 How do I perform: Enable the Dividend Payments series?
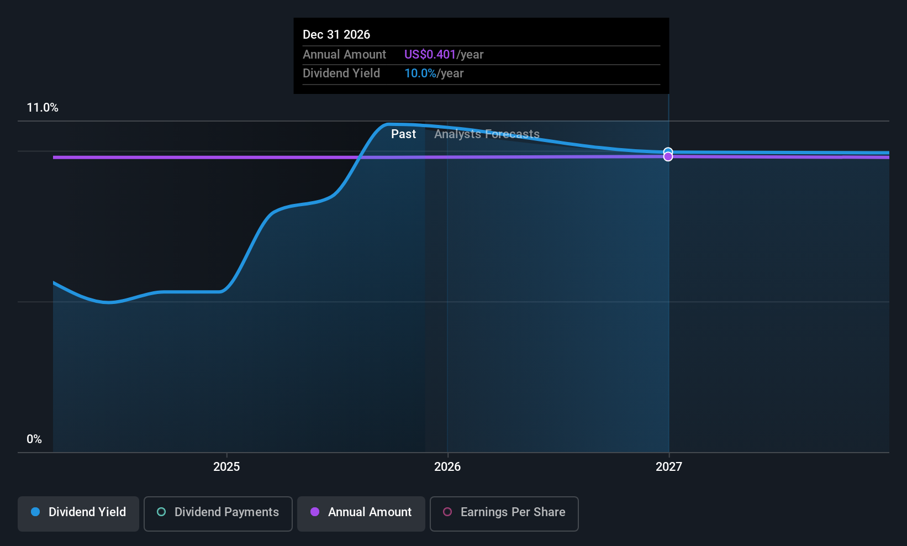218,513
